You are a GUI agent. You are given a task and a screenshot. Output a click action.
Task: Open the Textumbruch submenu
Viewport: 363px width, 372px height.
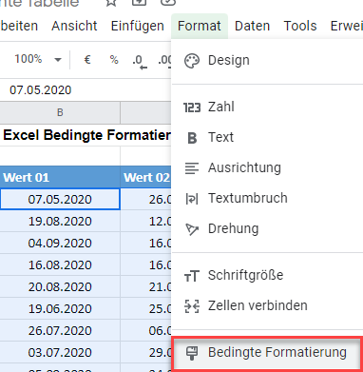coord(267,198)
